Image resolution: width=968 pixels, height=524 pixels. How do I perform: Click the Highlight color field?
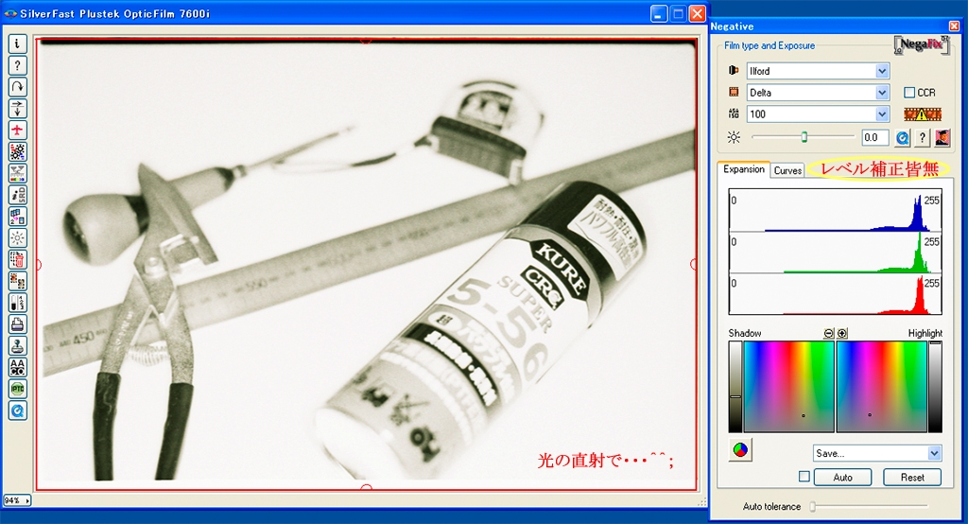882,386
